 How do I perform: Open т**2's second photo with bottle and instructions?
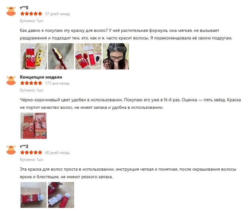click(61, 195)
